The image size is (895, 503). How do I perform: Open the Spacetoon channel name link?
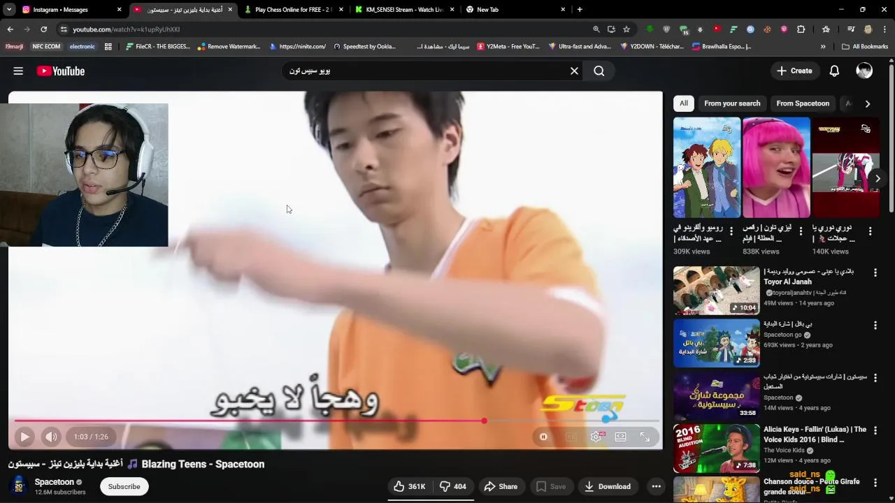(54, 482)
